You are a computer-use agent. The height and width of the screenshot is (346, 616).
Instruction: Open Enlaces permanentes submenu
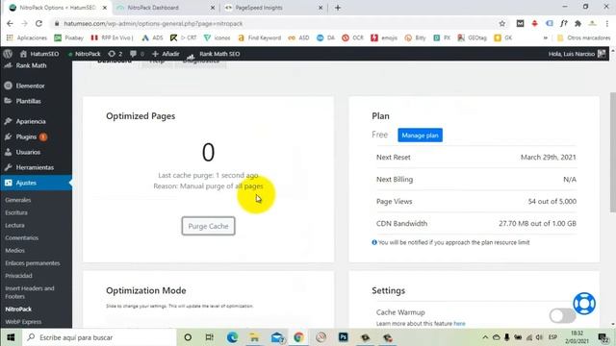tap(33, 263)
